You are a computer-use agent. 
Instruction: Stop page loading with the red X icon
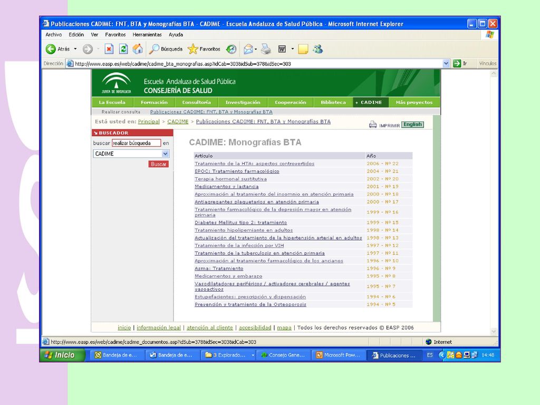point(109,49)
